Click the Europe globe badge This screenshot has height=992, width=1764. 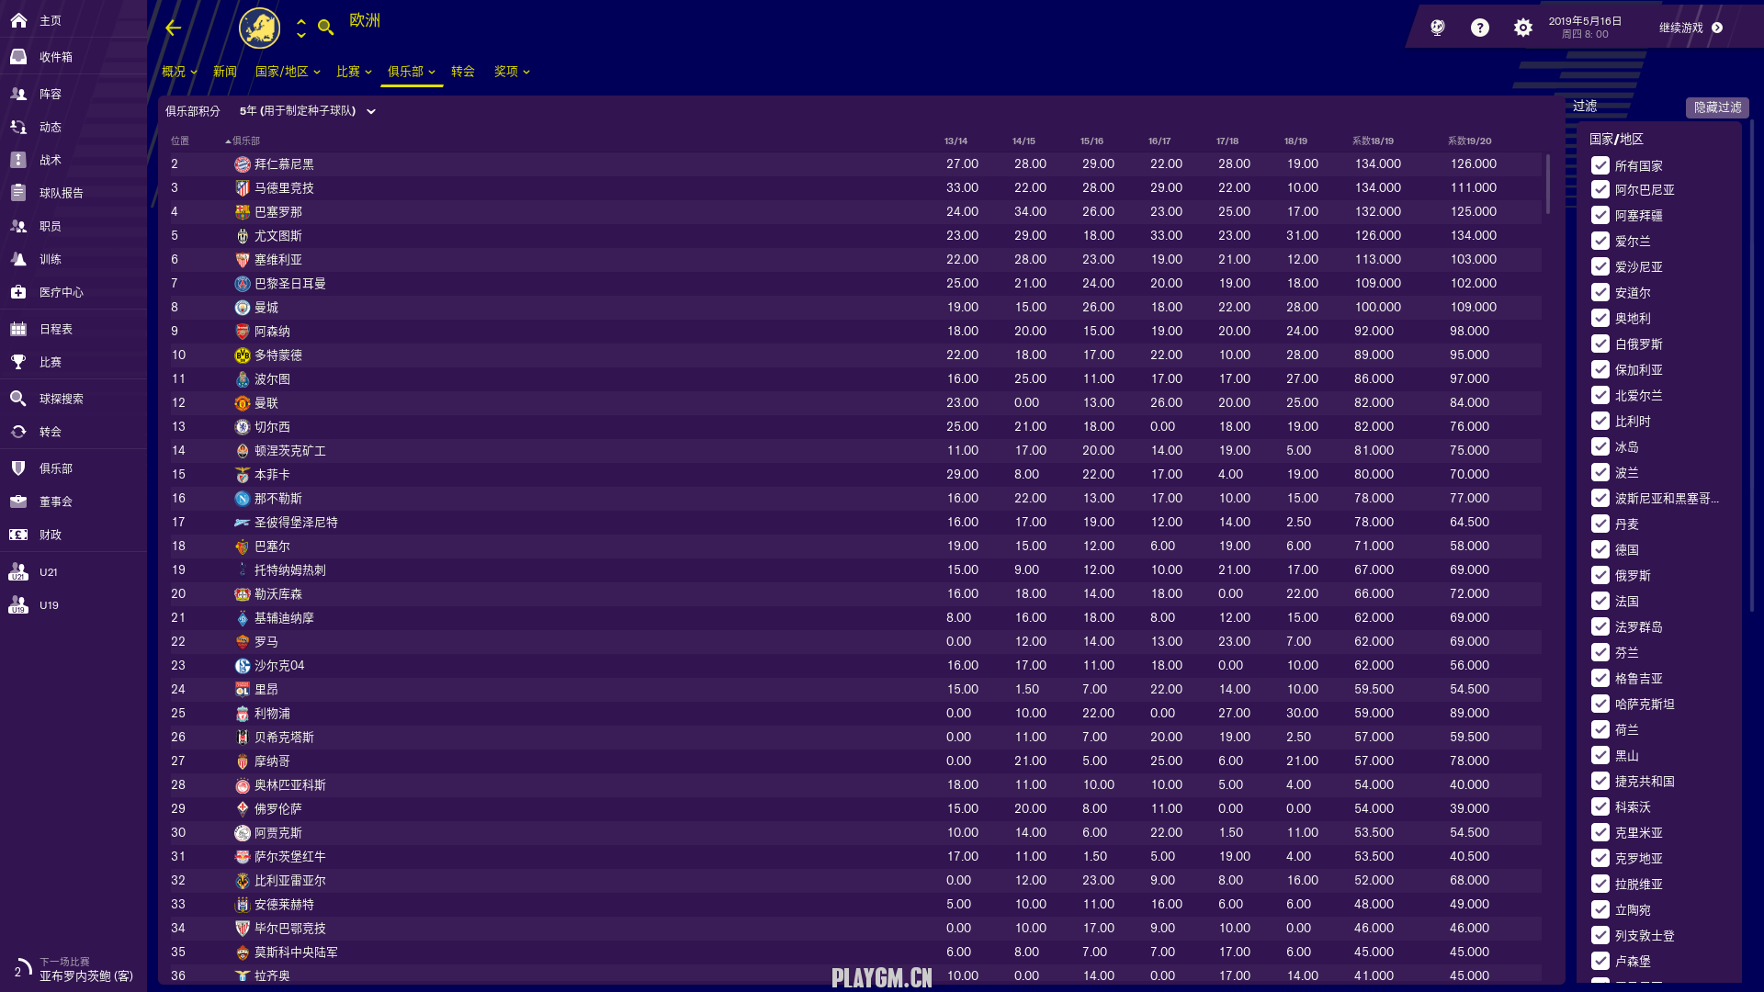point(259,28)
